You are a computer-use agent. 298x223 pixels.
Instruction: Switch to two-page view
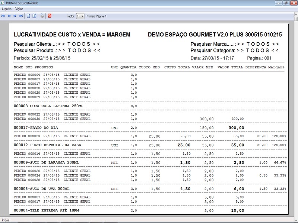[34, 16]
